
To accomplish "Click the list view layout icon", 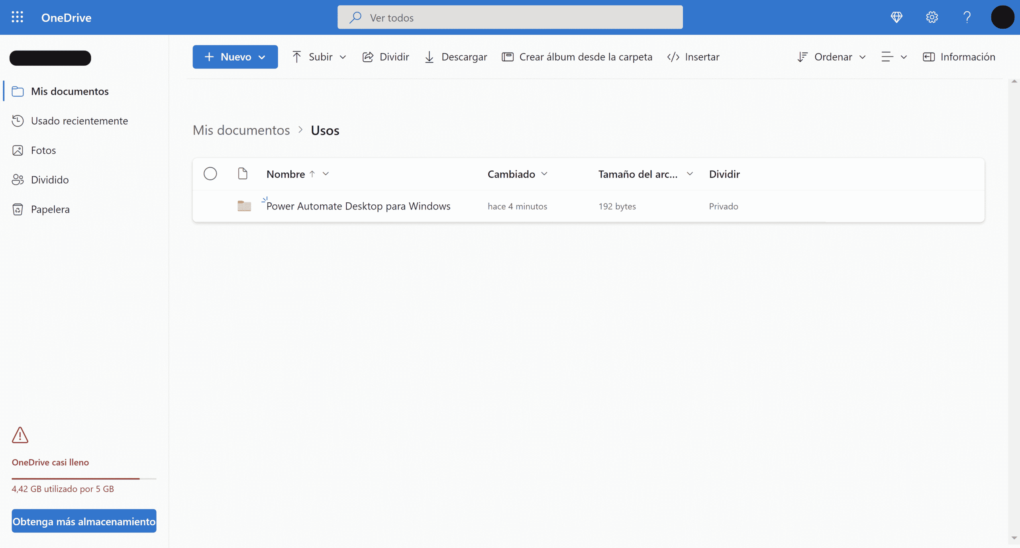I will tap(887, 57).
